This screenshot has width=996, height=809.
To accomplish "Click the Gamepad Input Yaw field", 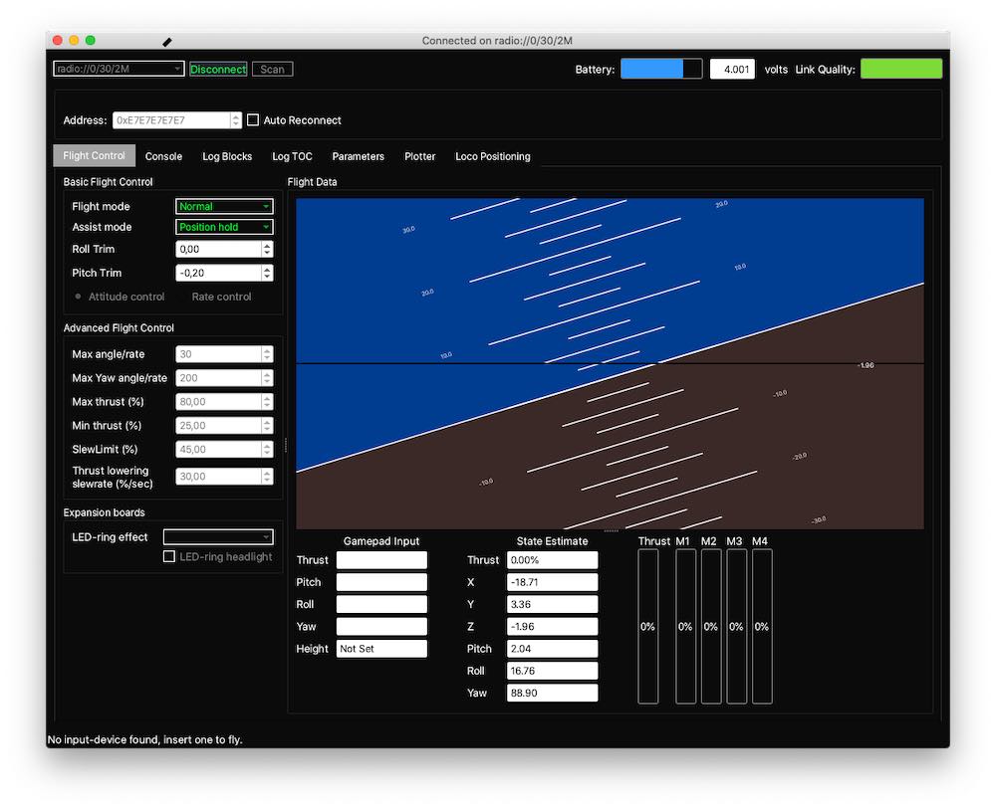I will [x=381, y=626].
